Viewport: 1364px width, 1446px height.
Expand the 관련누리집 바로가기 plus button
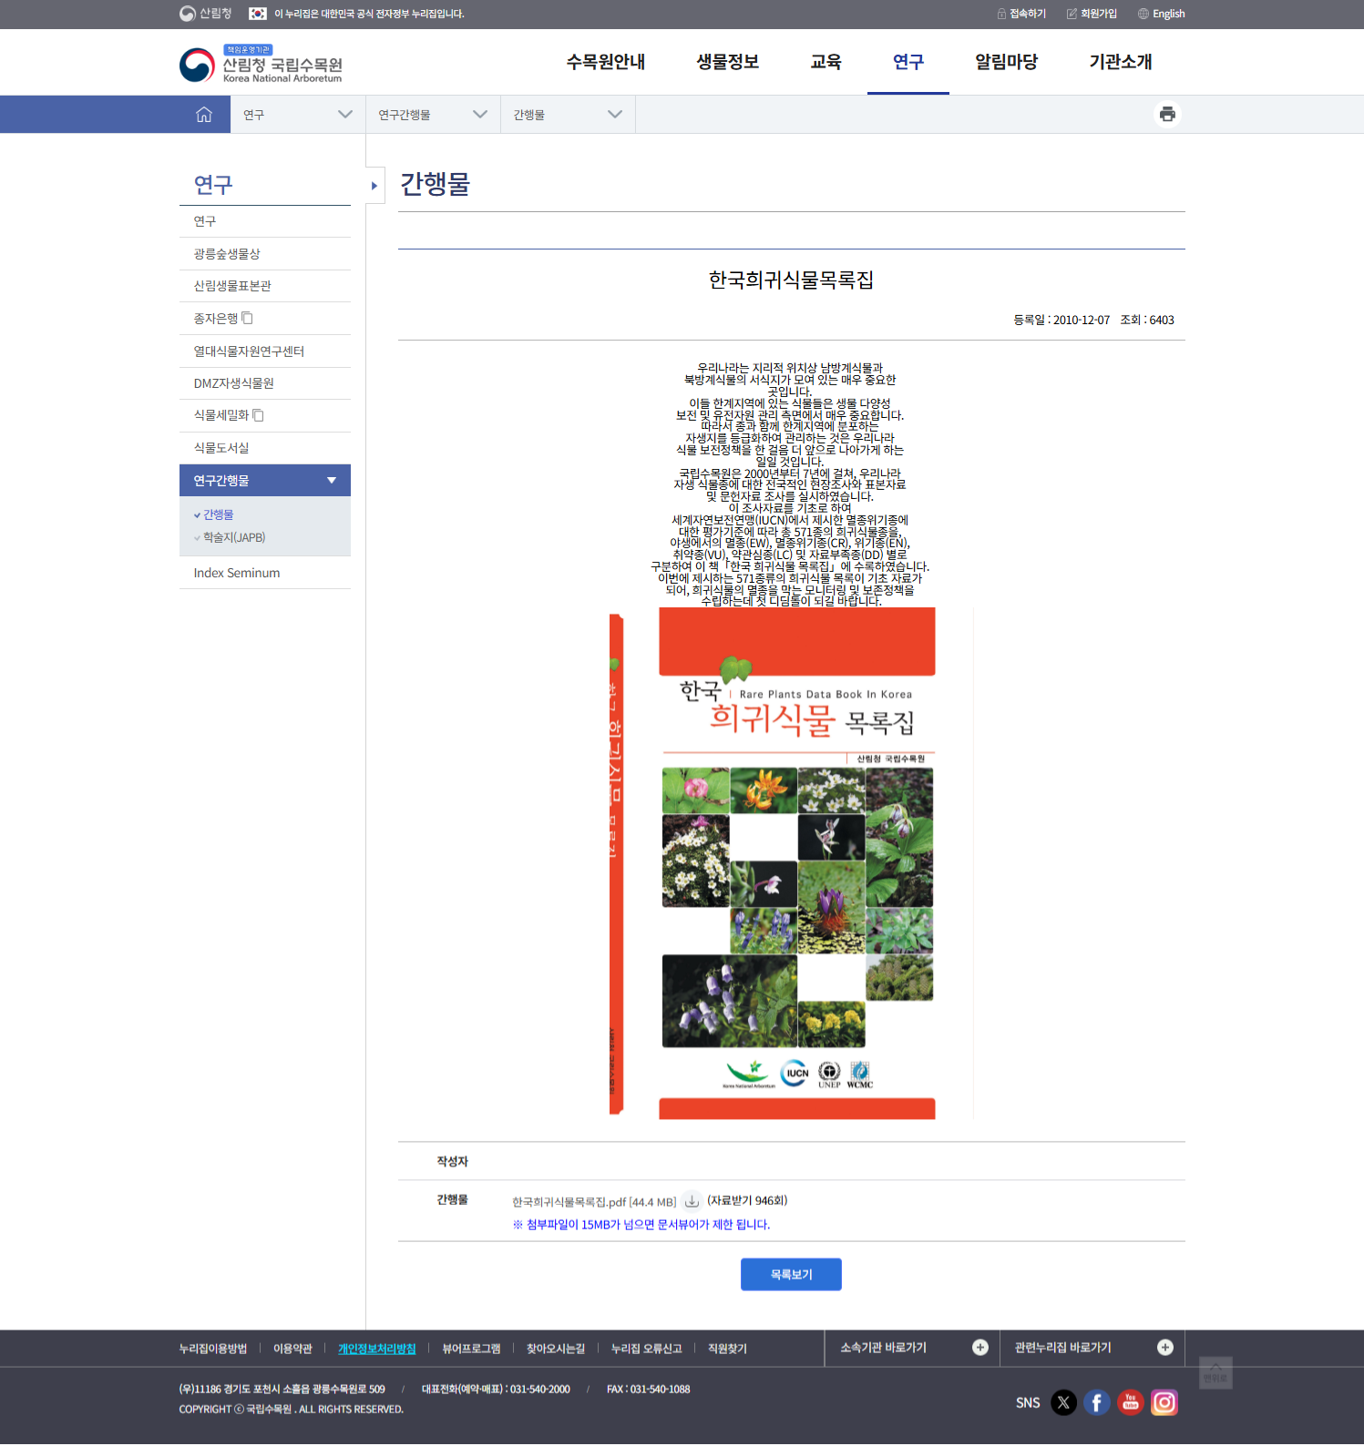pyautogui.click(x=1165, y=1348)
